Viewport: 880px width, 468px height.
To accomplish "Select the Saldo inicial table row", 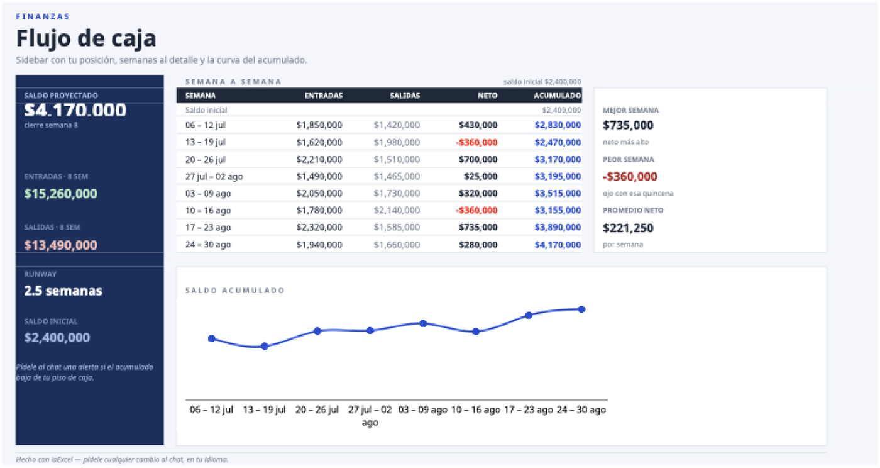I will 379,110.
